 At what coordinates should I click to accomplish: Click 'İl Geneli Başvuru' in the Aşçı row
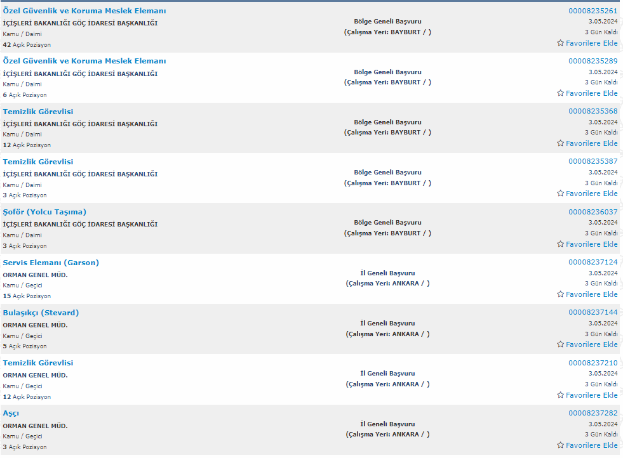pyautogui.click(x=387, y=424)
